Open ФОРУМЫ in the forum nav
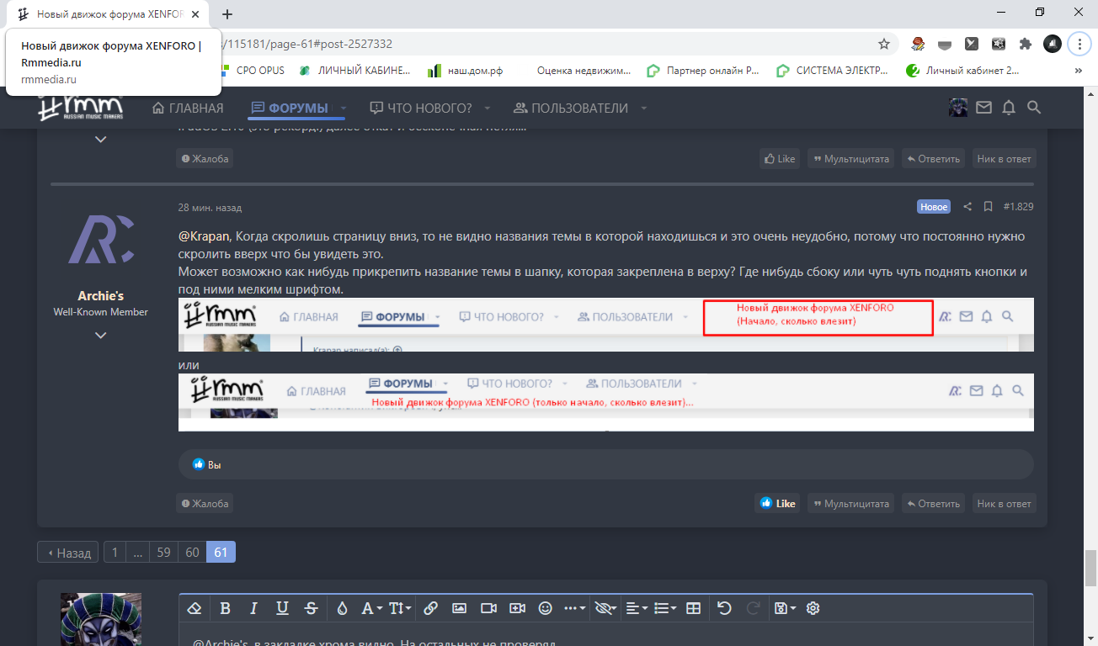Viewport: 1098px width, 646px height. point(290,108)
